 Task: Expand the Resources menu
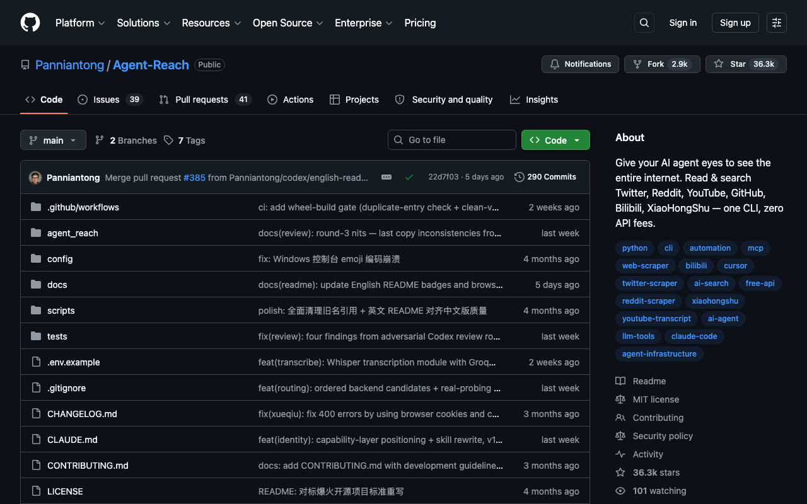click(x=211, y=23)
